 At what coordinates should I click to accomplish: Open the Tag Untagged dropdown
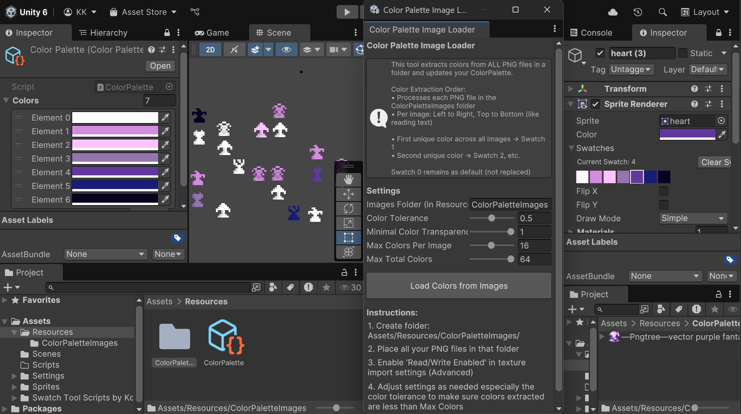click(631, 69)
